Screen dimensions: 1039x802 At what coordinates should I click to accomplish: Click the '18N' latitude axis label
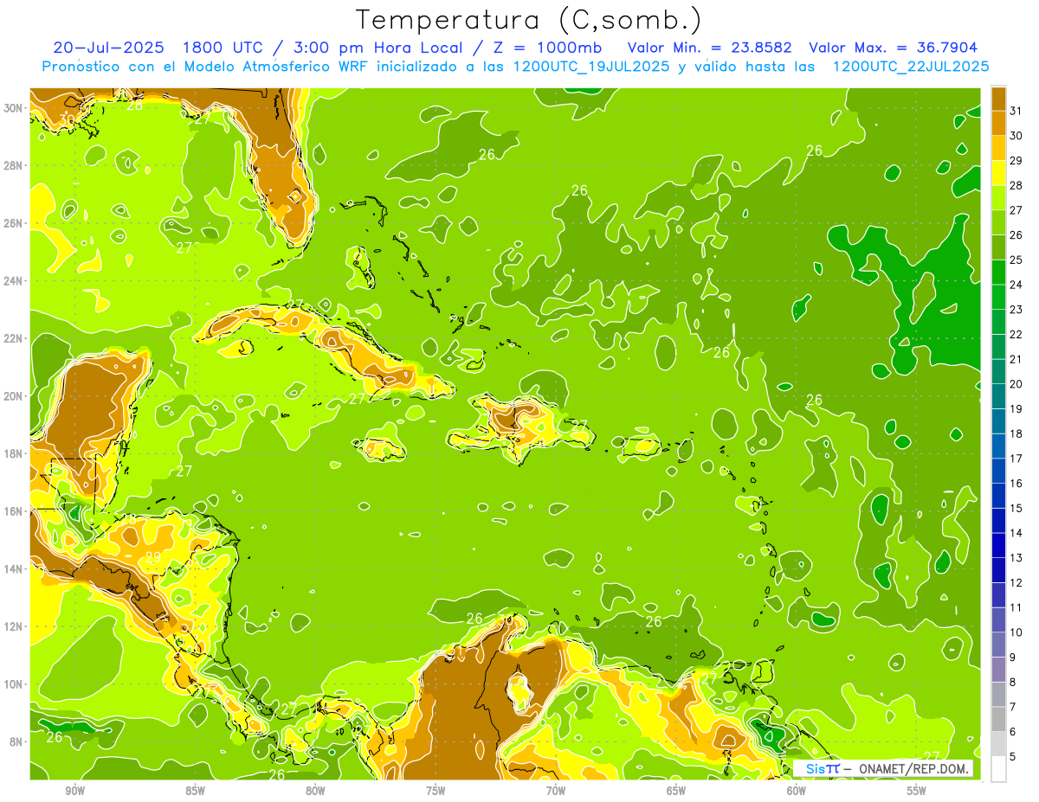pos(12,453)
